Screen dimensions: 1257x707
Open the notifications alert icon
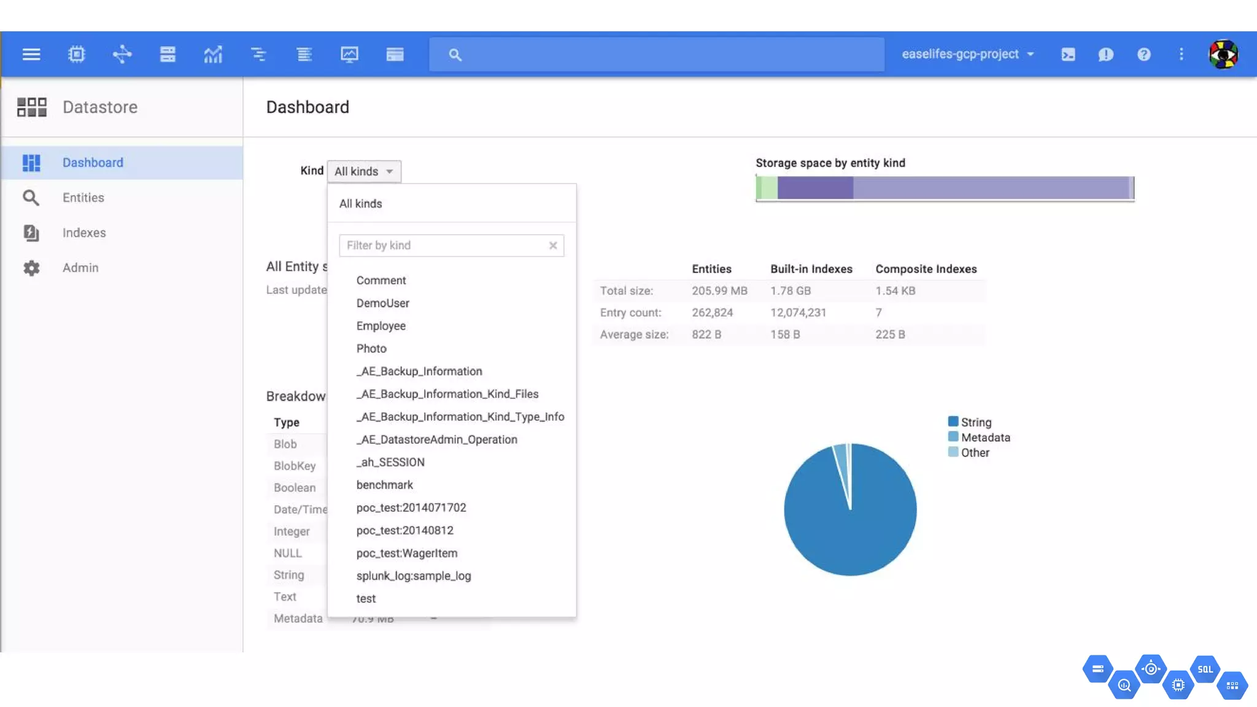pos(1105,54)
